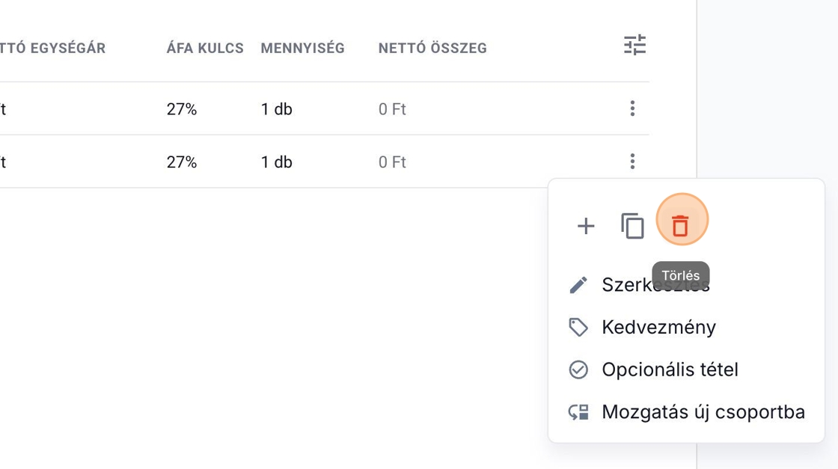This screenshot has width=838, height=469.
Task: Open first row's three-dot menu
Action: 632,109
